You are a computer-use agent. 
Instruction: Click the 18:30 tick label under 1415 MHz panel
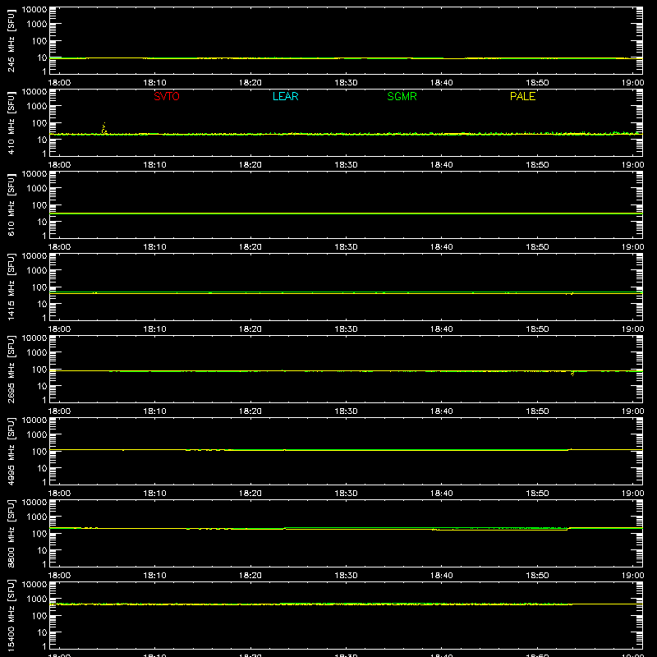coord(346,329)
